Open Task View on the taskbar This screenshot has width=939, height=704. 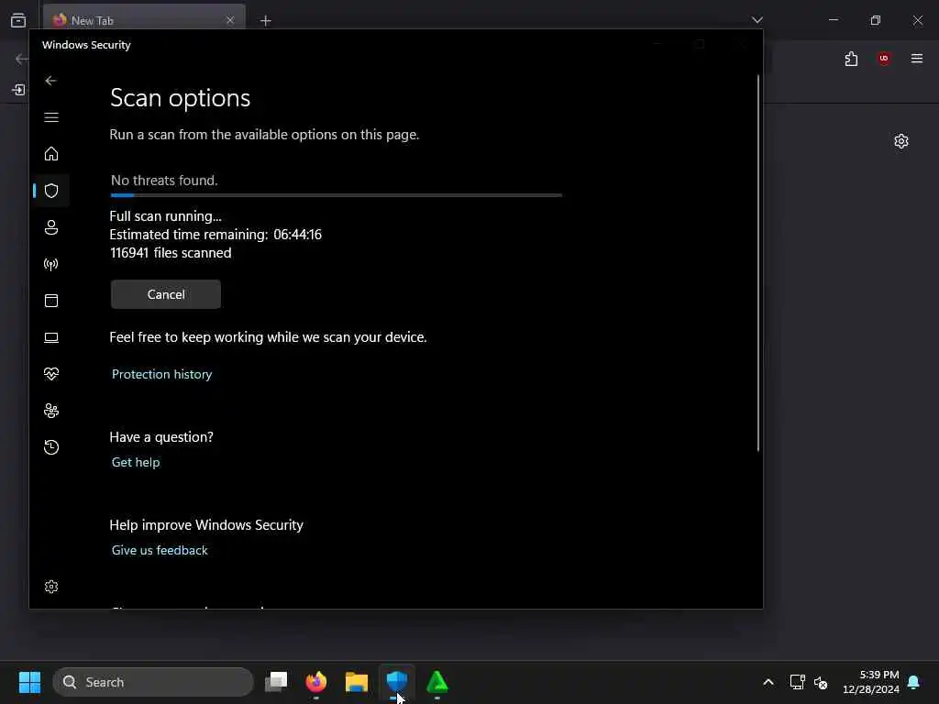[276, 682]
